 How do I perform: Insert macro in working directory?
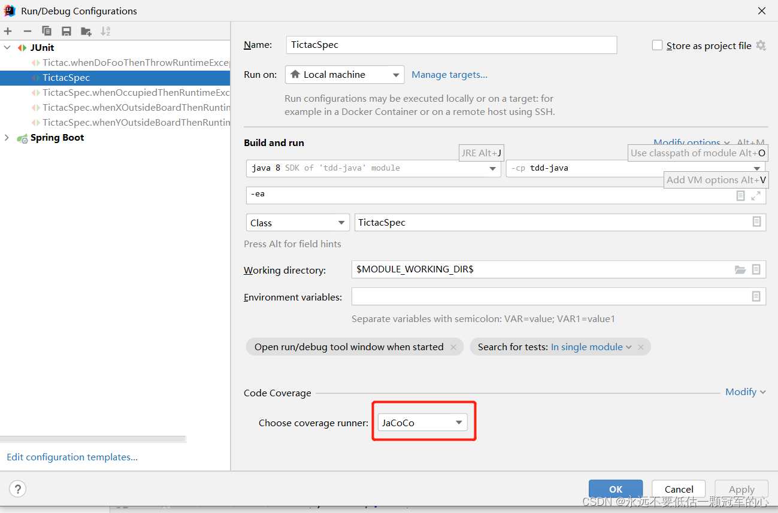tap(756, 269)
